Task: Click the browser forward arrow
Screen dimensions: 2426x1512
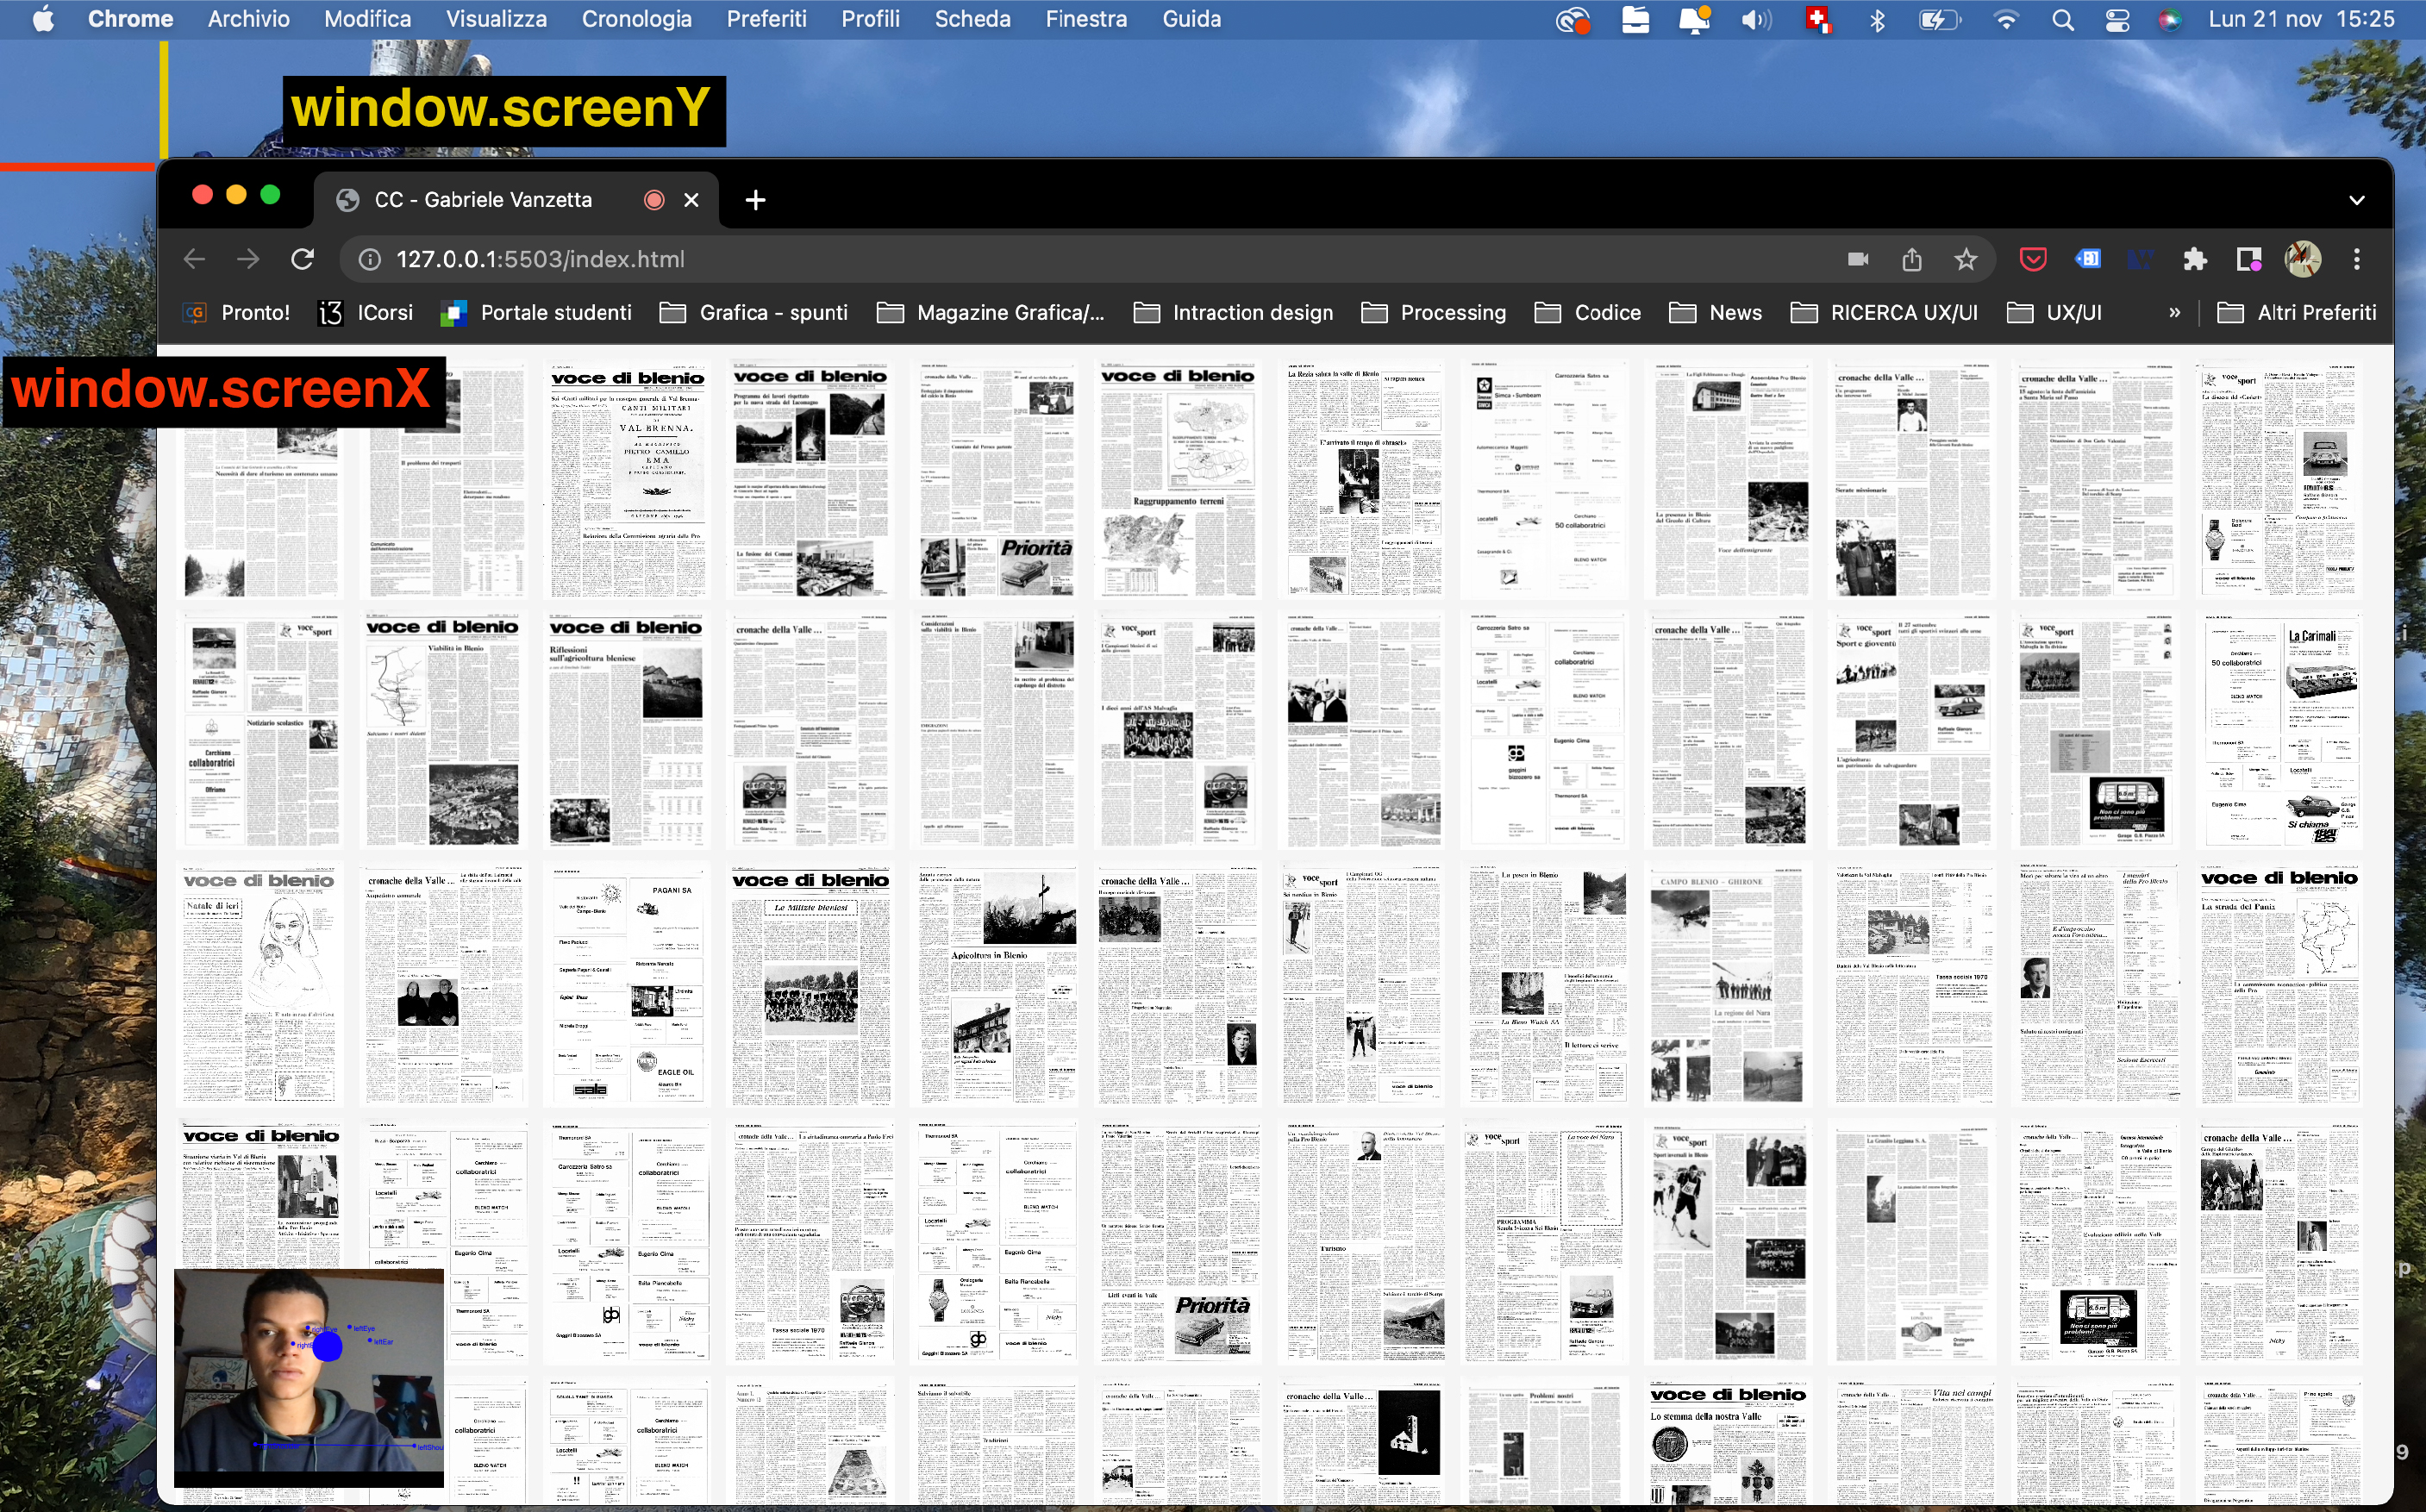Action: click(x=248, y=259)
